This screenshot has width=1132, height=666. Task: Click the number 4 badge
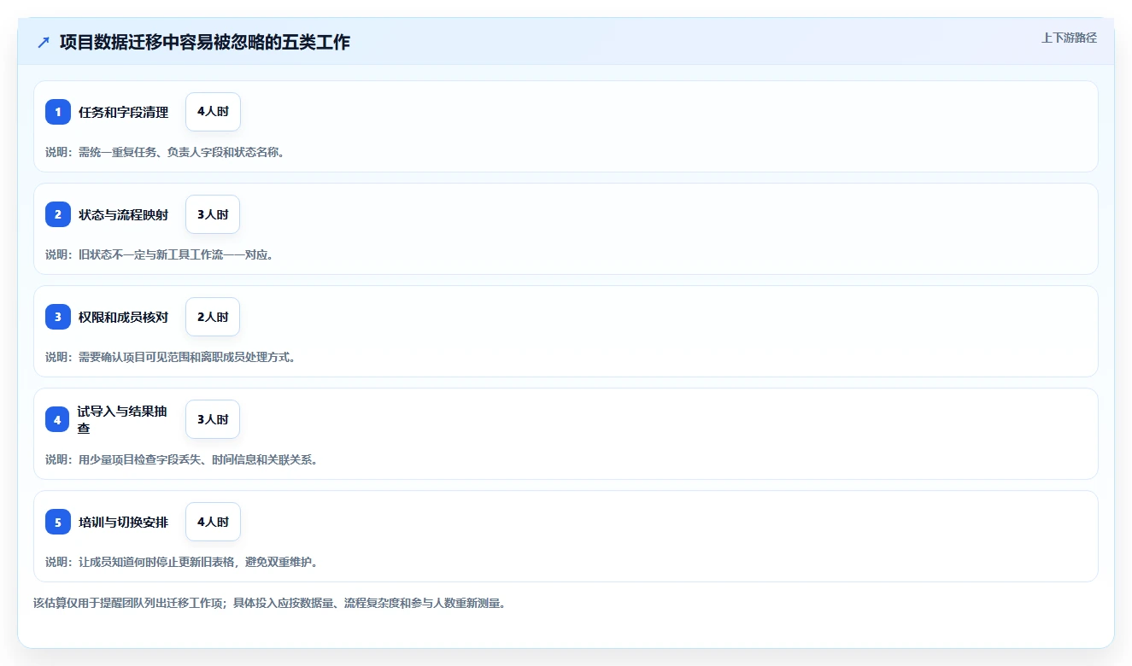coord(58,419)
